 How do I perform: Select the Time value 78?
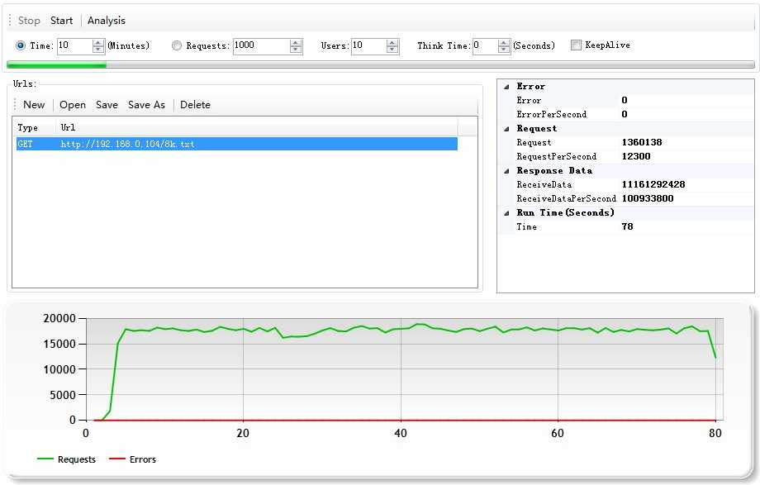click(x=627, y=226)
